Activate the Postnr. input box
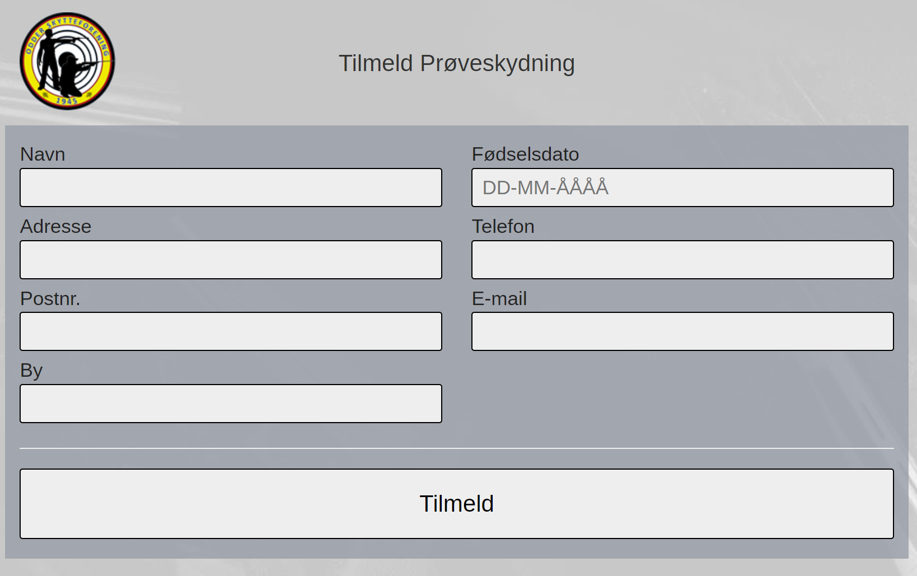 tap(231, 331)
